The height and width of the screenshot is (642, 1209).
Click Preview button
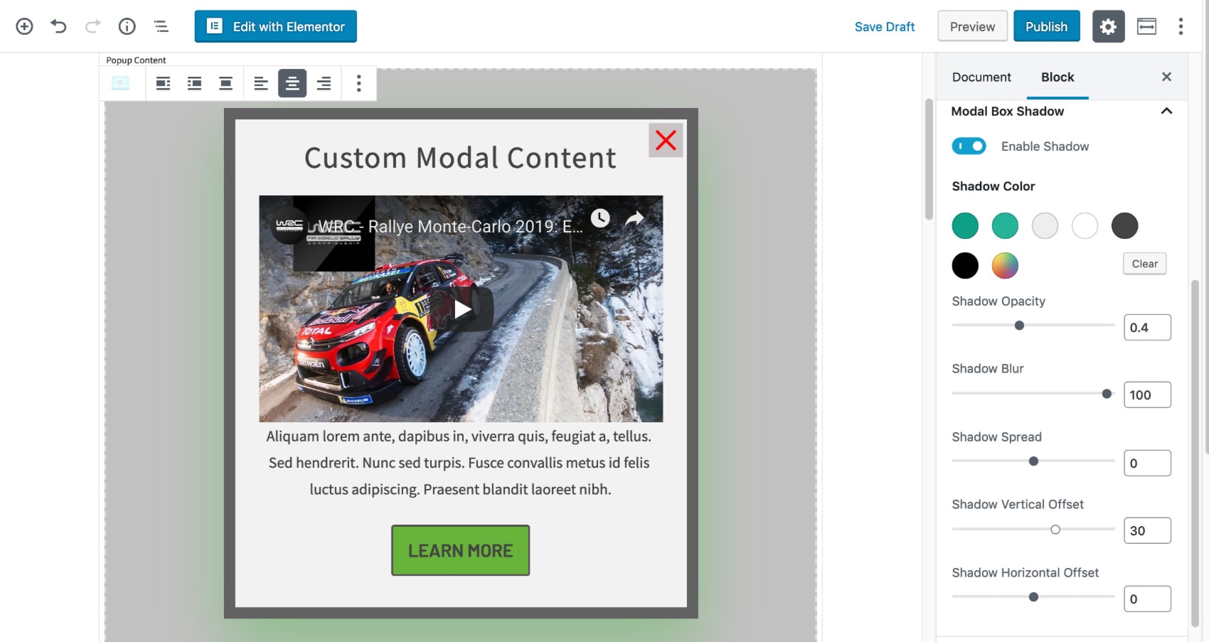(x=972, y=26)
